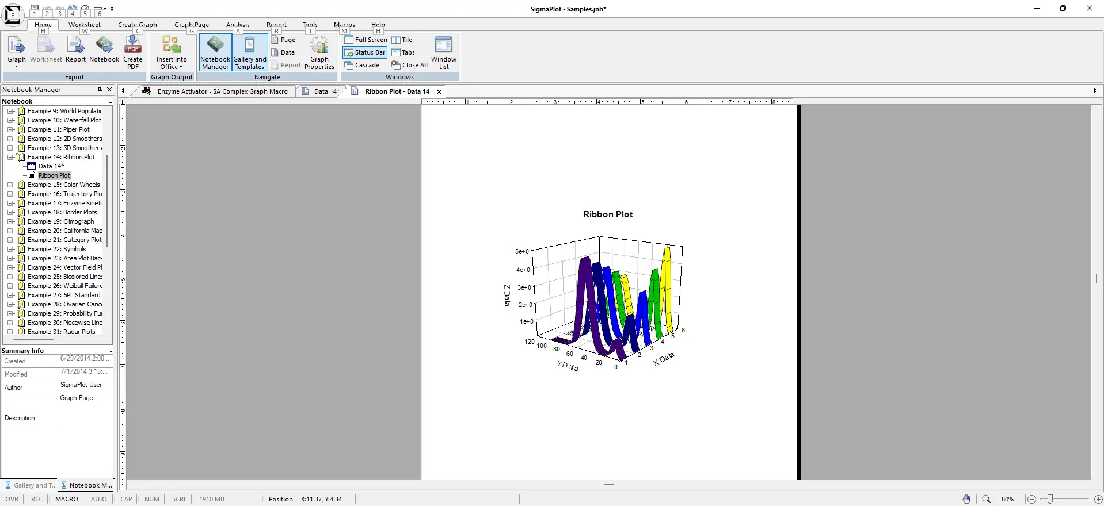Open the SigmaPlot application button menu
1104x506 pixels.
[x=13, y=14]
